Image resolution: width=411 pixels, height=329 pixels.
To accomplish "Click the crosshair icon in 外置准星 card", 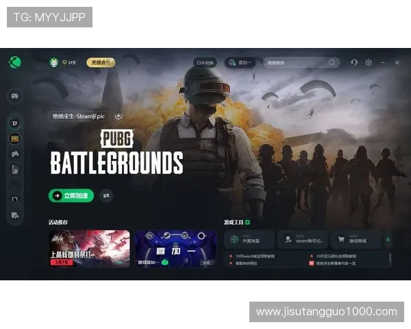I will [234, 239].
